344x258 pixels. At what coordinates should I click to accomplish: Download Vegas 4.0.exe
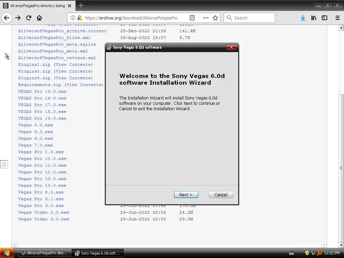click(36, 125)
